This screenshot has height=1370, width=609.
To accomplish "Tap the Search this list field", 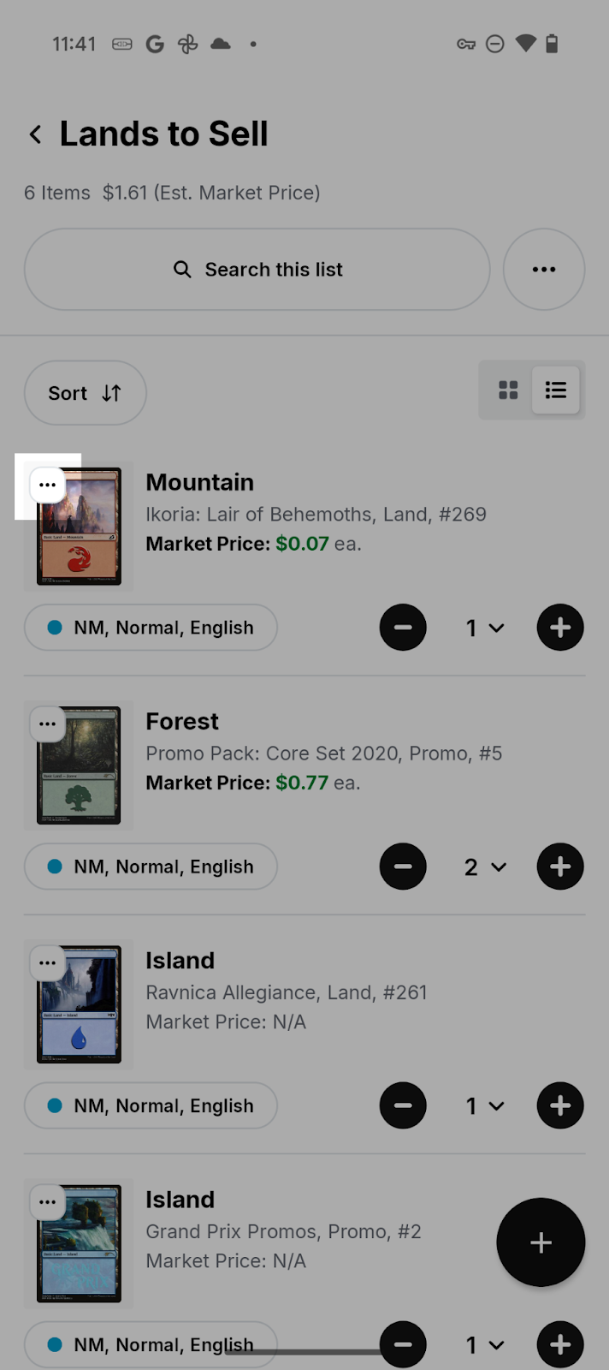I will pyautogui.click(x=257, y=270).
